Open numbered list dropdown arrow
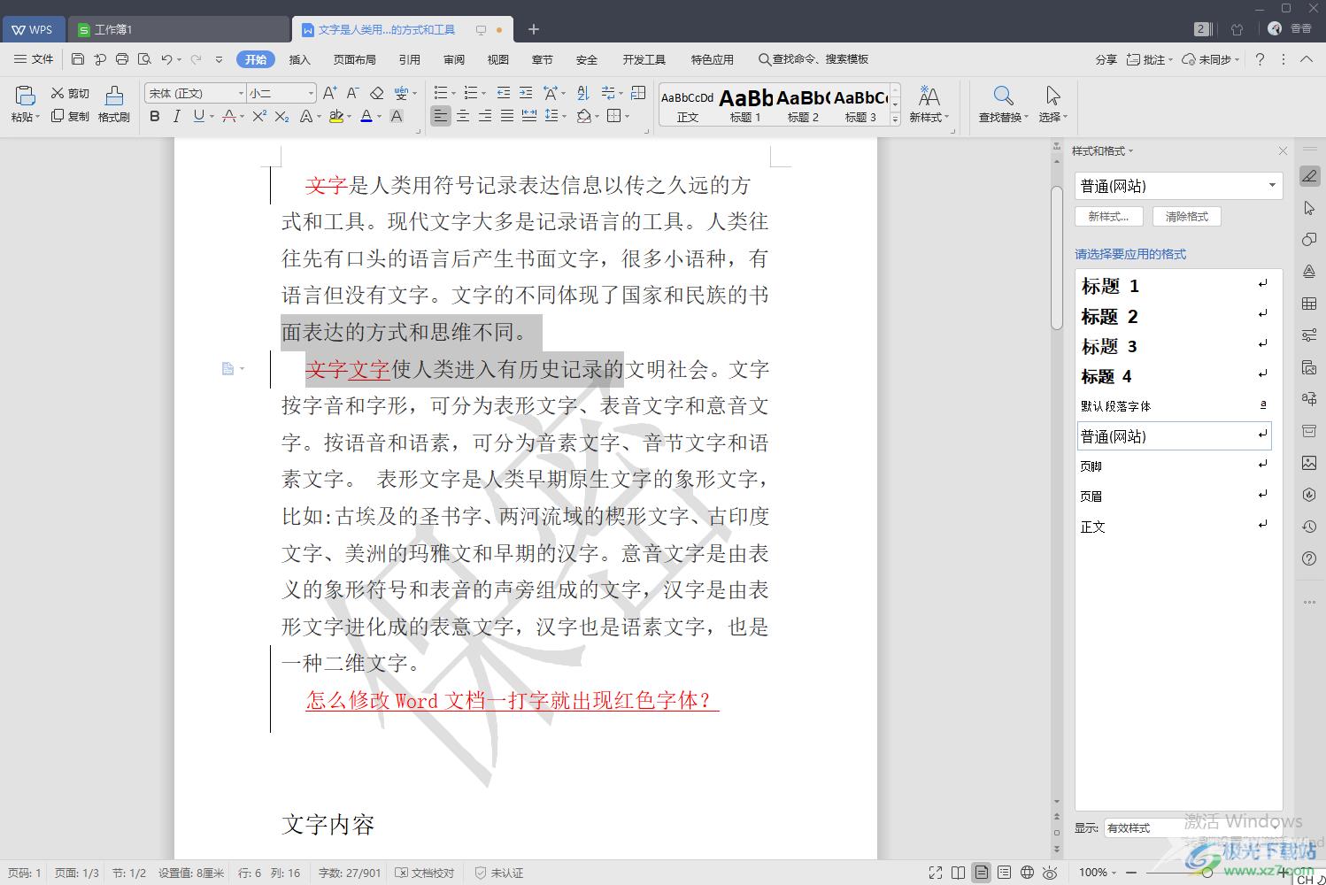 click(x=484, y=93)
